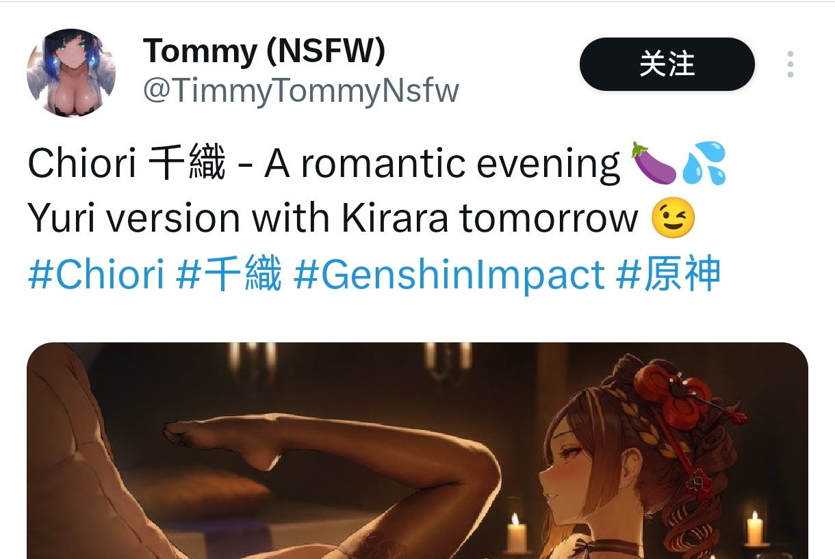Screen dimensions: 835x559
Task: Open the #原神 hashtag link
Action: click(x=669, y=275)
